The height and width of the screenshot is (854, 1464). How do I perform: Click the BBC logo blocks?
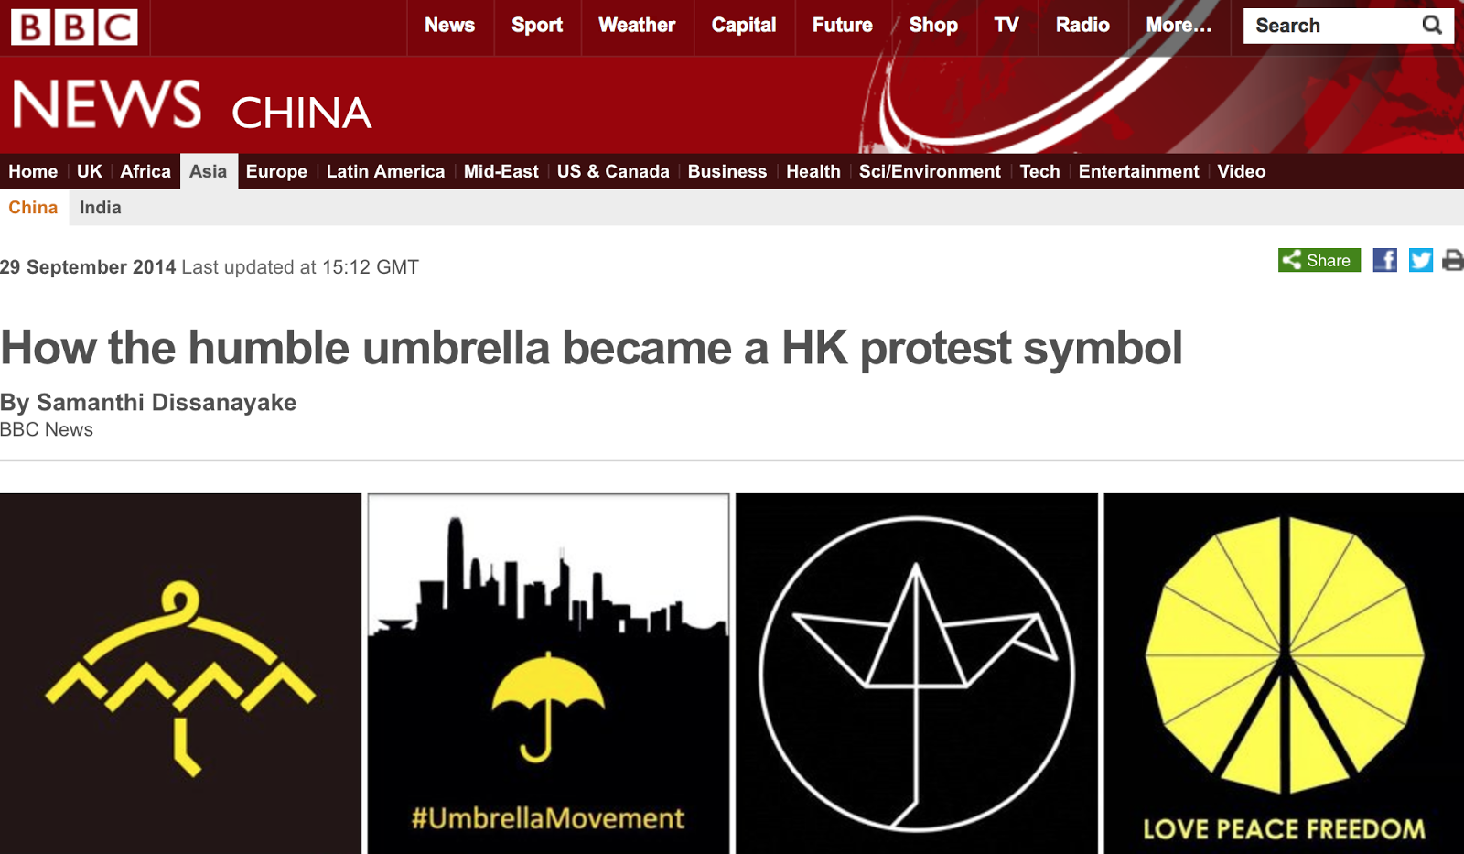74,27
